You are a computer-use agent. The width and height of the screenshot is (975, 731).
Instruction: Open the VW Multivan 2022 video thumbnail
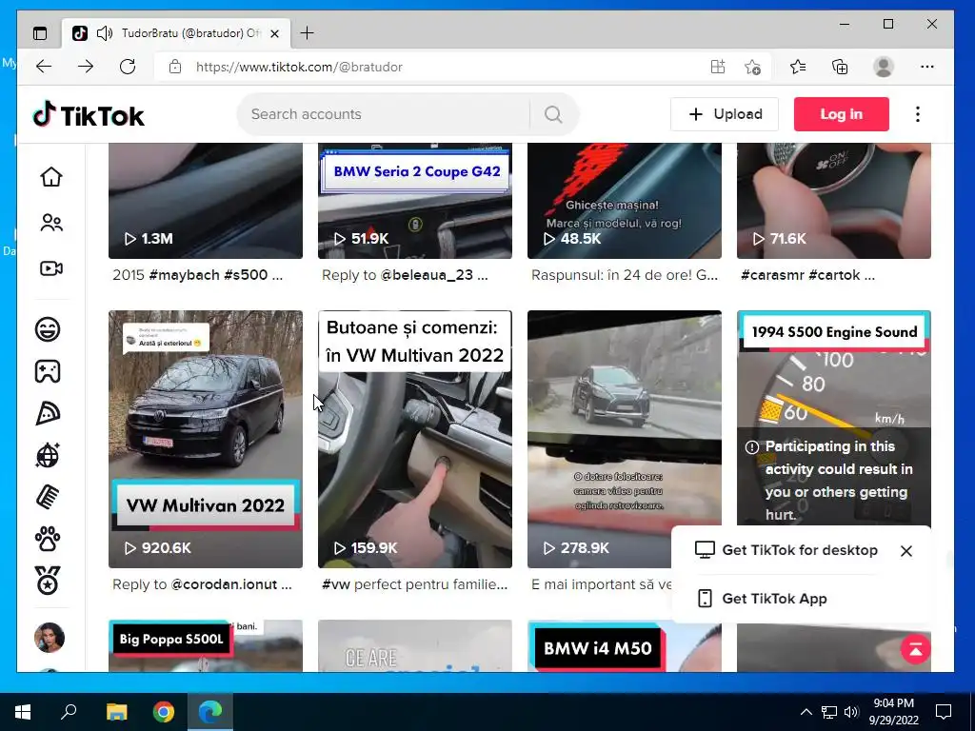tap(206, 439)
